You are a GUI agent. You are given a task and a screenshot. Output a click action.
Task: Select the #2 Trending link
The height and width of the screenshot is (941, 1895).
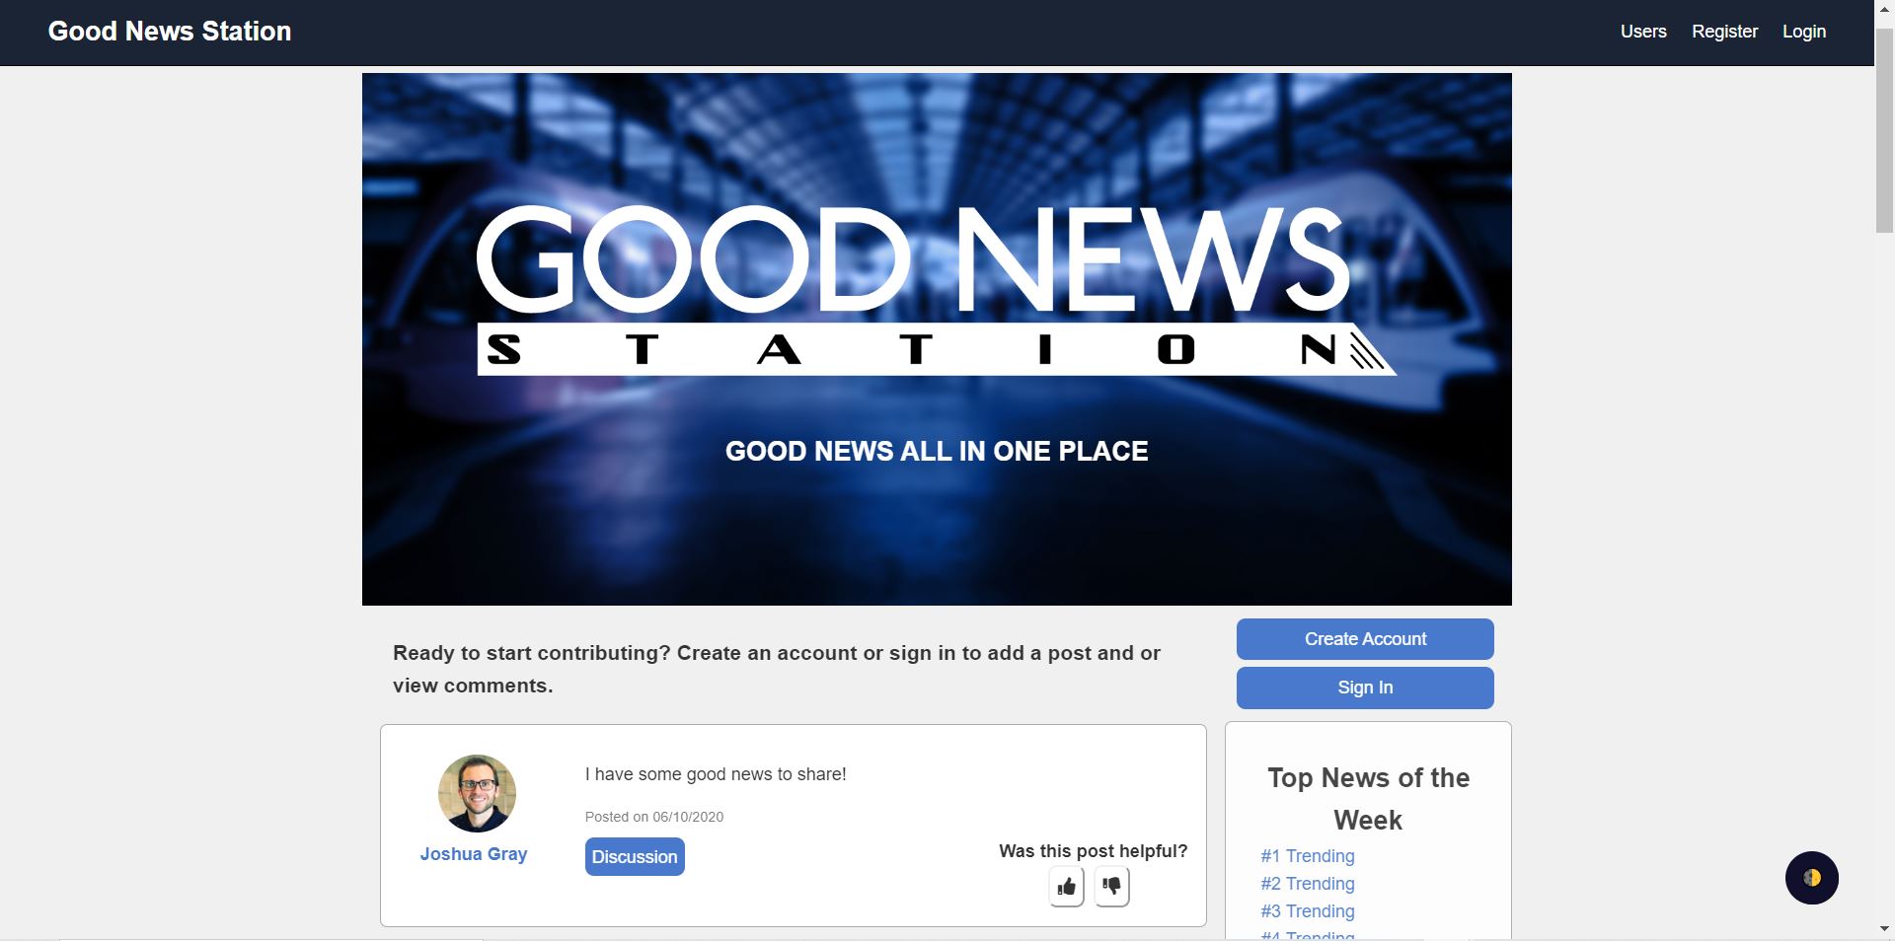tap(1307, 884)
